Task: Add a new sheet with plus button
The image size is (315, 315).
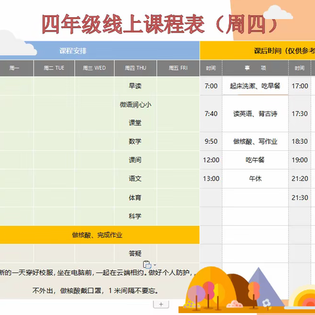Action: tap(161, 304)
